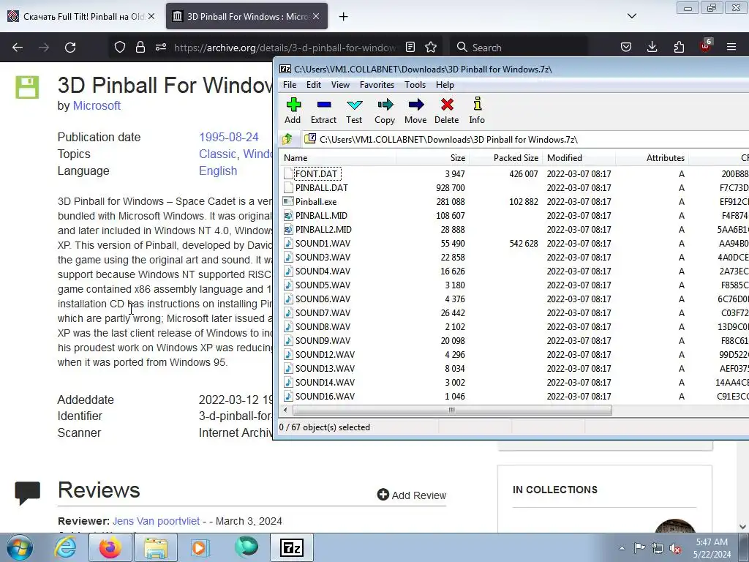Open the Pocket save icon
749x562 pixels.
coord(626,47)
